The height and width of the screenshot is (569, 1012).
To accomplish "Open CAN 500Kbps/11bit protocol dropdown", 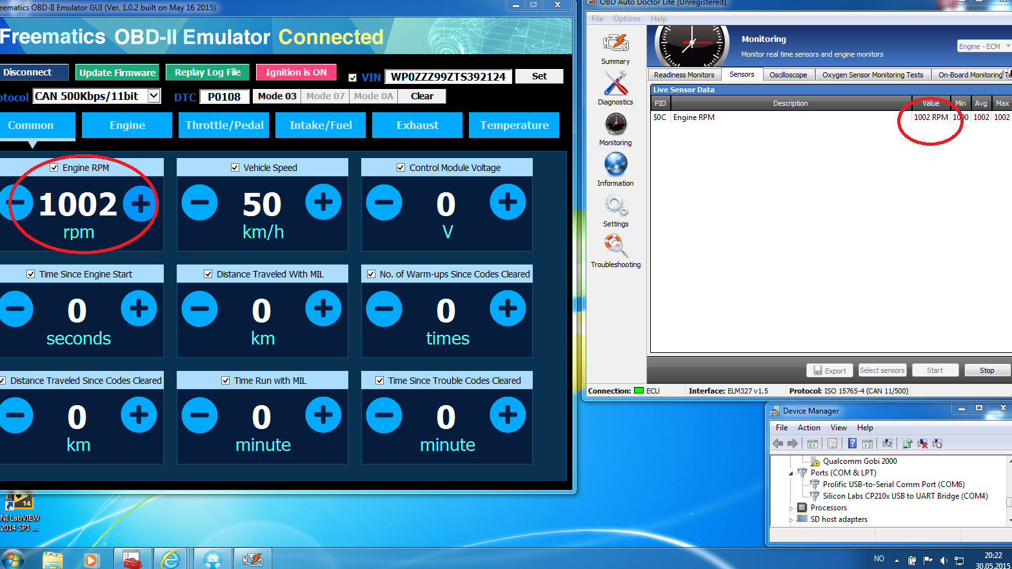I will [154, 96].
